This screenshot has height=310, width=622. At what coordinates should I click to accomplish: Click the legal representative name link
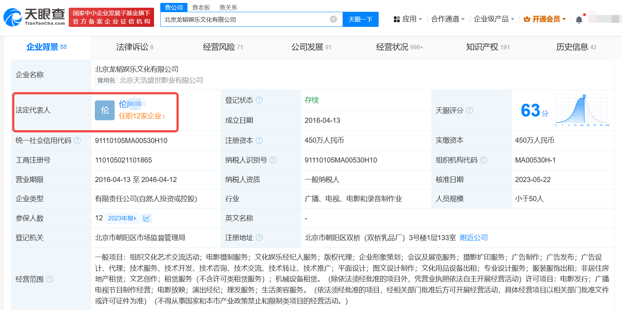(x=132, y=104)
